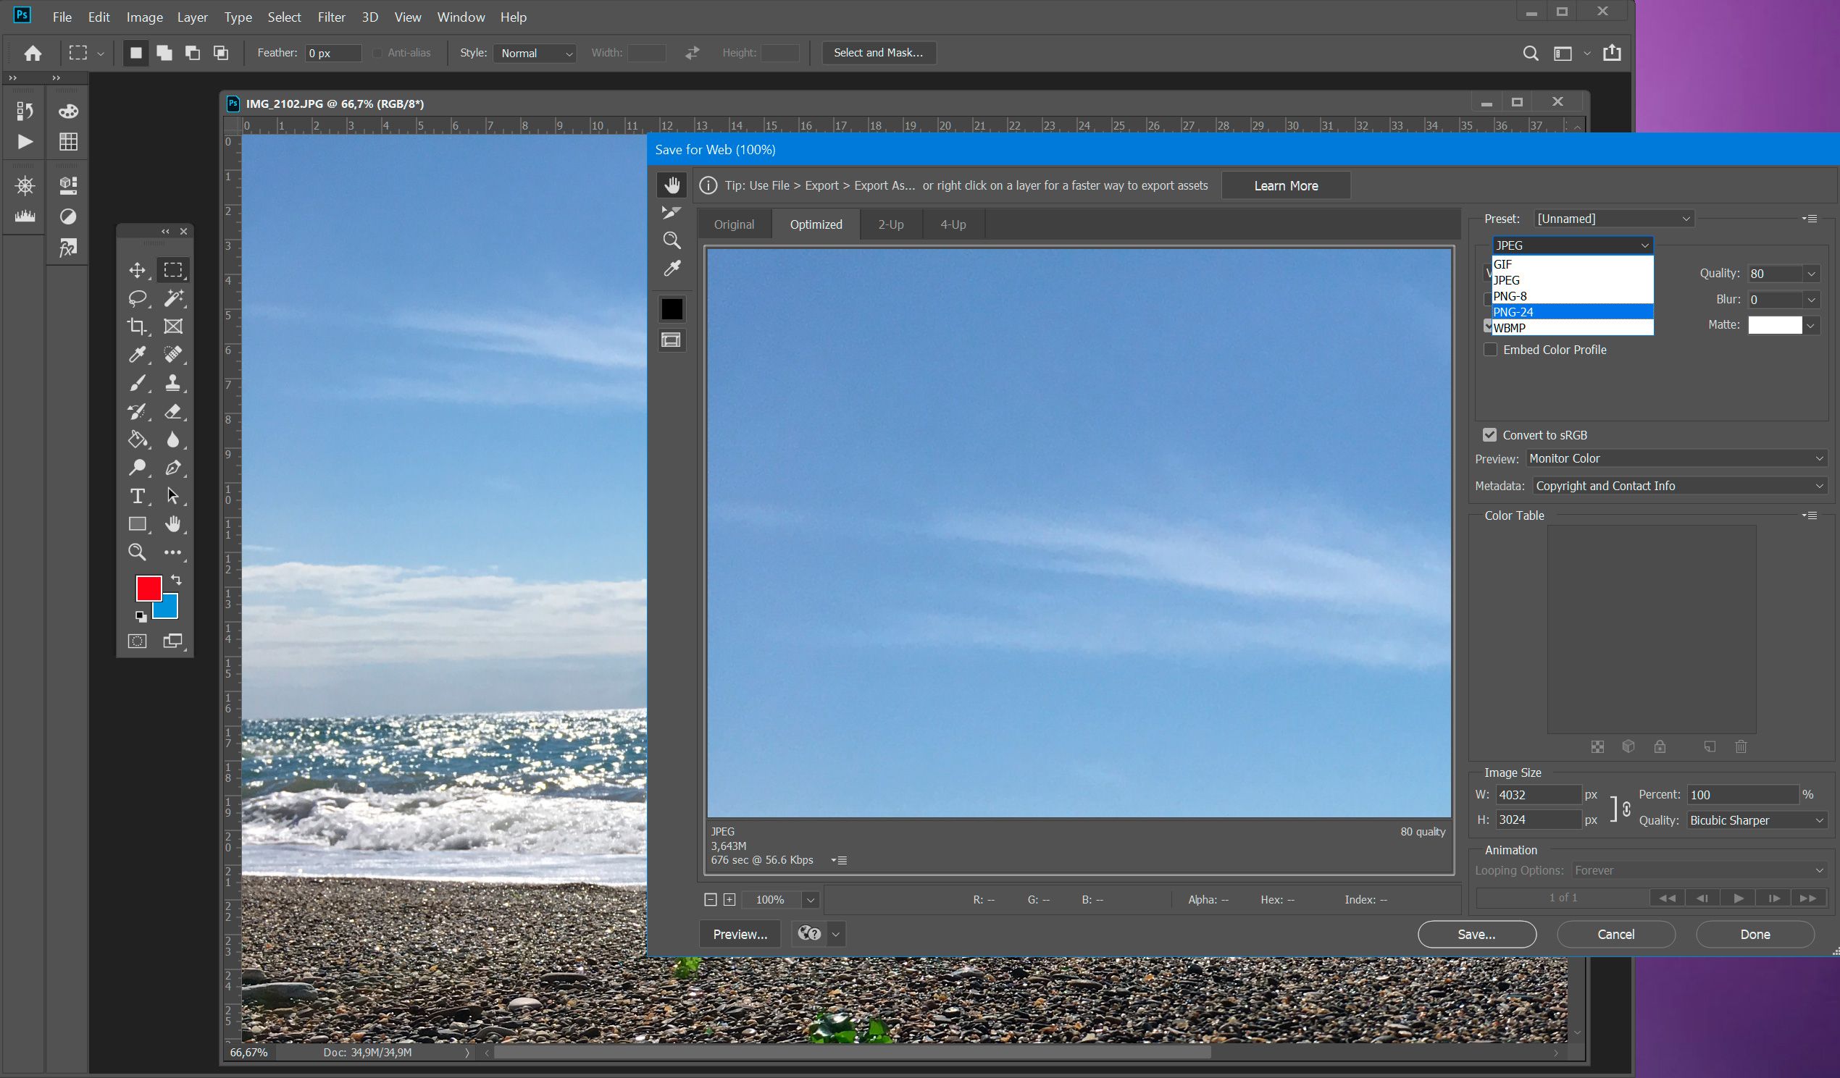Toggle Convert to sRGB checkbox
This screenshot has width=1840, height=1078.
1491,434
